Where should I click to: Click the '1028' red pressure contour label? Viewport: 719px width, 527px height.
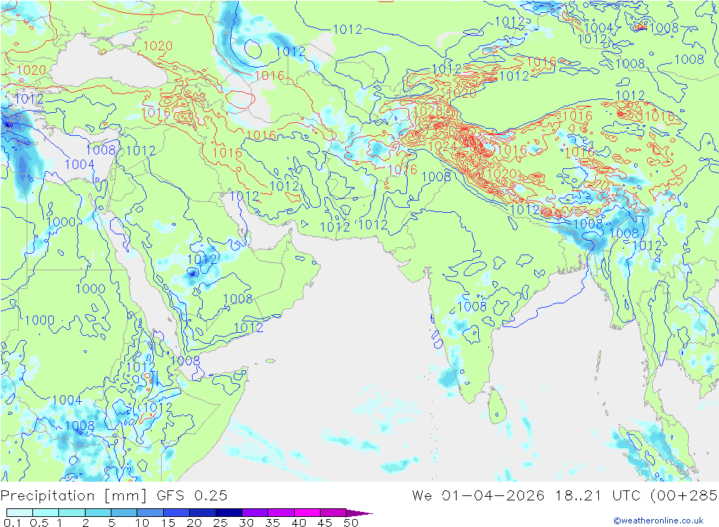(x=427, y=111)
